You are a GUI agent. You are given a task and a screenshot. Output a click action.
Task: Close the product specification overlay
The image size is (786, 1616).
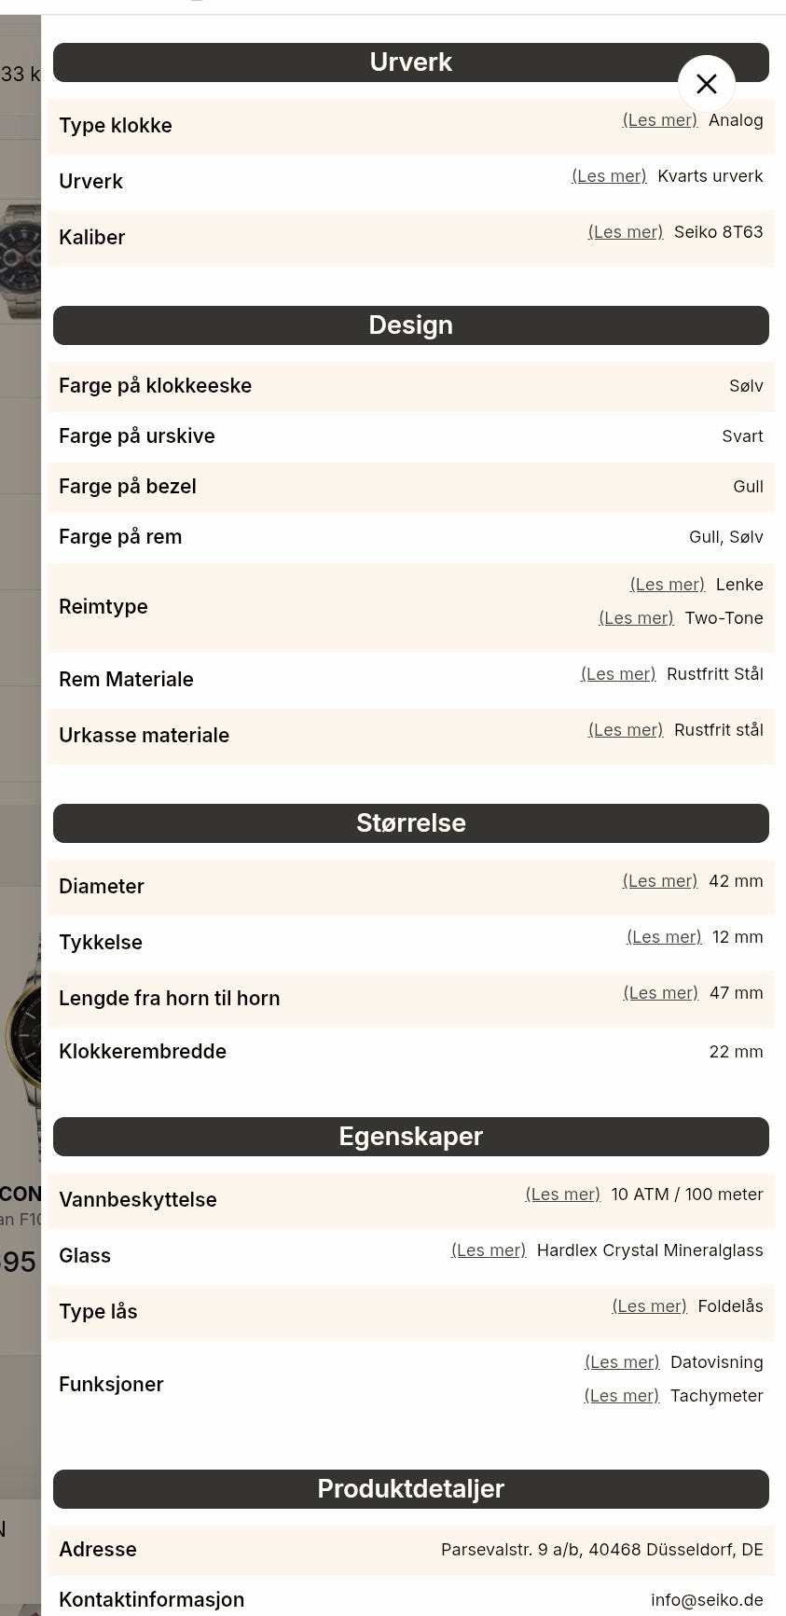tap(706, 84)
